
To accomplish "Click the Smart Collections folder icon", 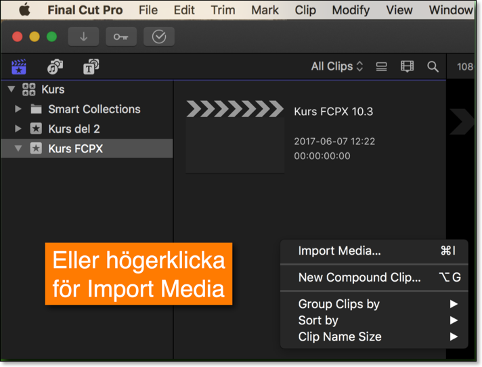I will (37, 109).
